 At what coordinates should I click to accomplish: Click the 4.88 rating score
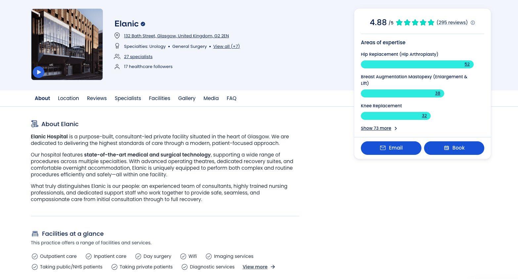378,22
